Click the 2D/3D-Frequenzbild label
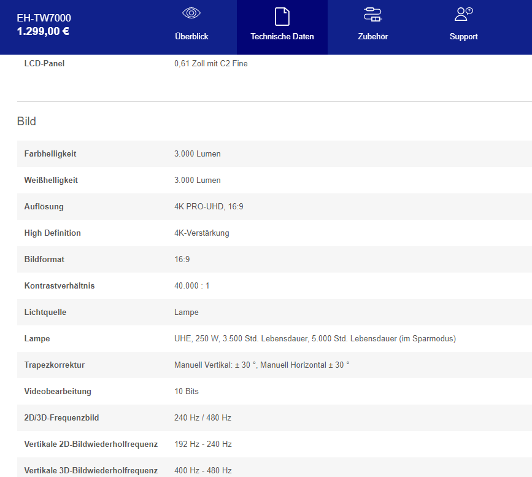This screenshot has width=532, height=477. [61, 418]
